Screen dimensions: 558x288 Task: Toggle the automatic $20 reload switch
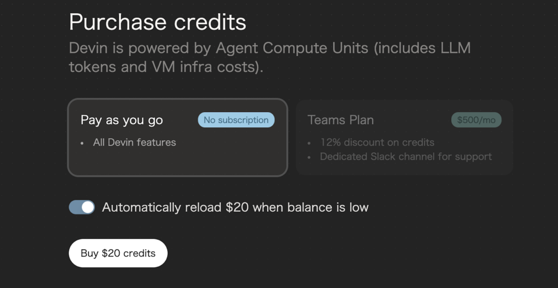click(x=82, y=207)
